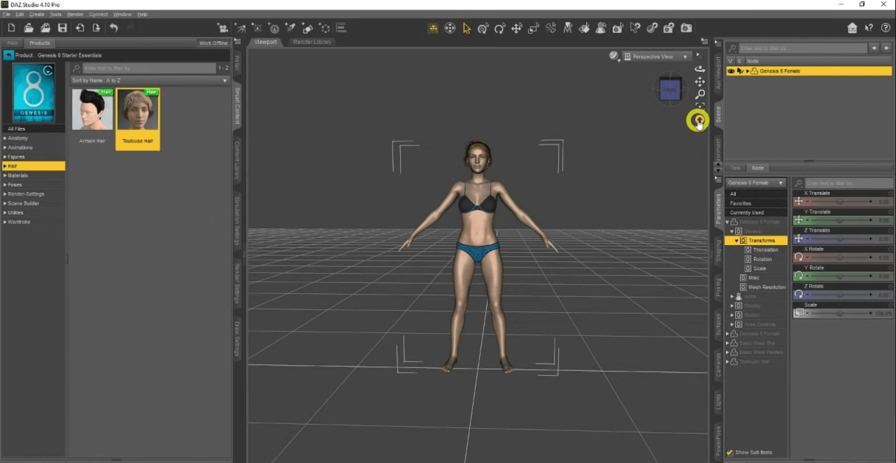Screen dimensions: 896x463
Task: Open the DAZ home shop icon
Action: 852,28
